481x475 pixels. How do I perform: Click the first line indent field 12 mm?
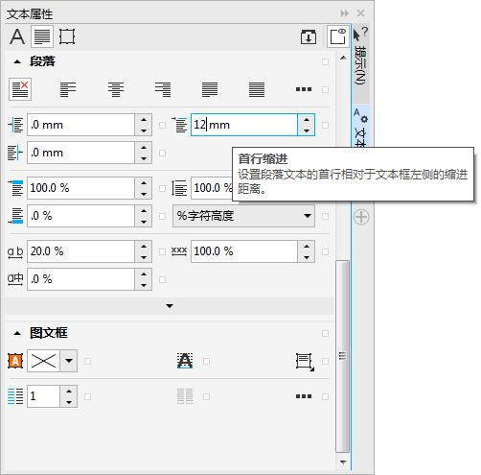click(244, 125)
